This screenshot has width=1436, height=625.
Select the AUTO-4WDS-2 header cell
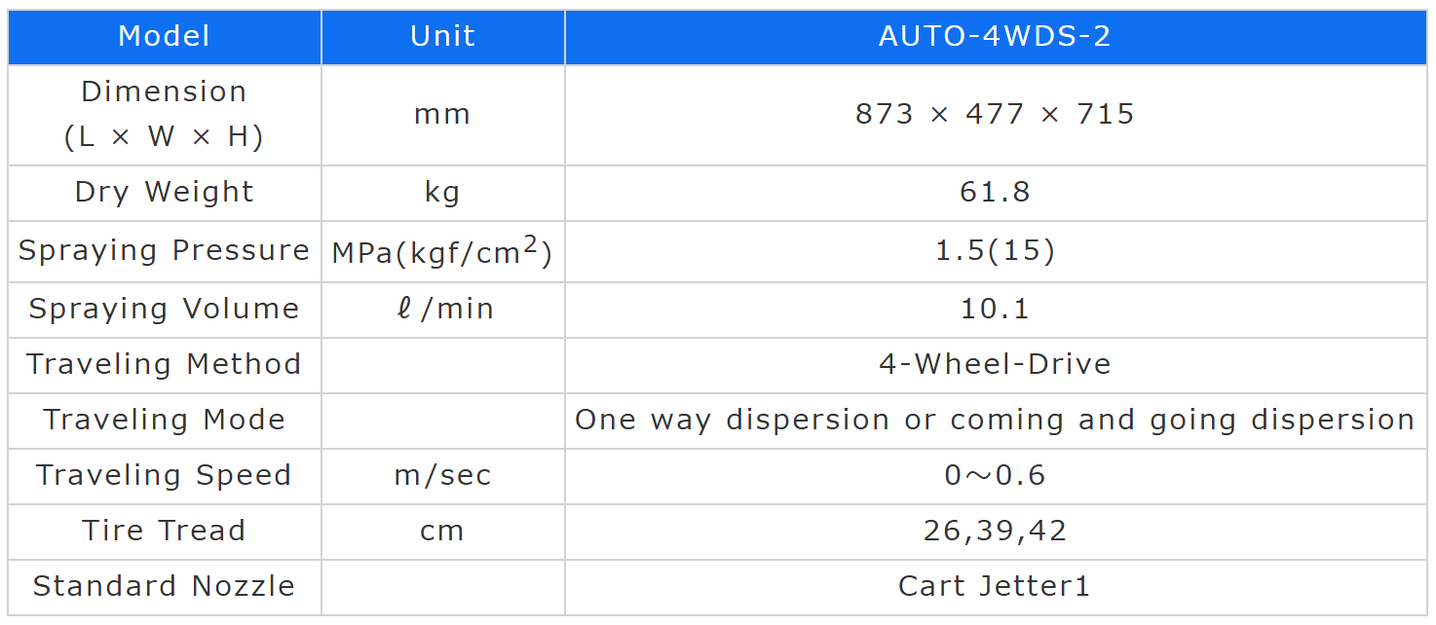pos(995,37)
